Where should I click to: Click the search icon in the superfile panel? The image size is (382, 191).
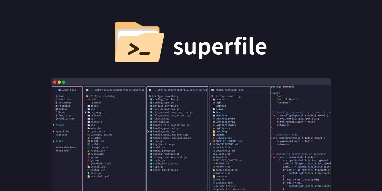point(87,96)
